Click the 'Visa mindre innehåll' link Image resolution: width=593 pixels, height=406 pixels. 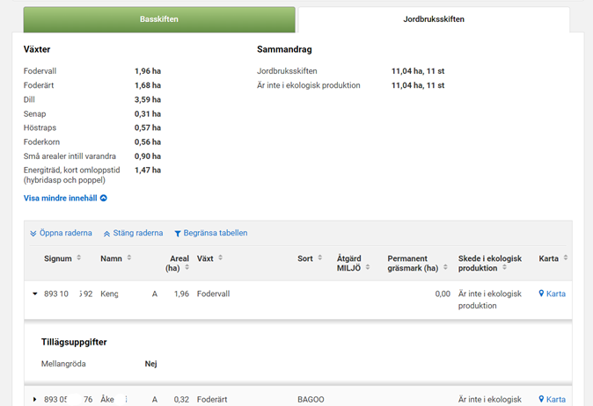[x=60, y=199]
